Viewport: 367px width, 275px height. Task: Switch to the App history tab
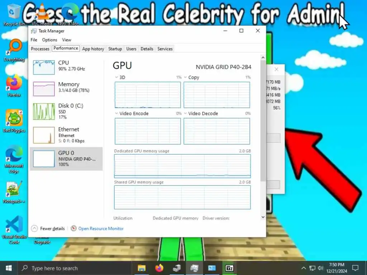[93, 49]
